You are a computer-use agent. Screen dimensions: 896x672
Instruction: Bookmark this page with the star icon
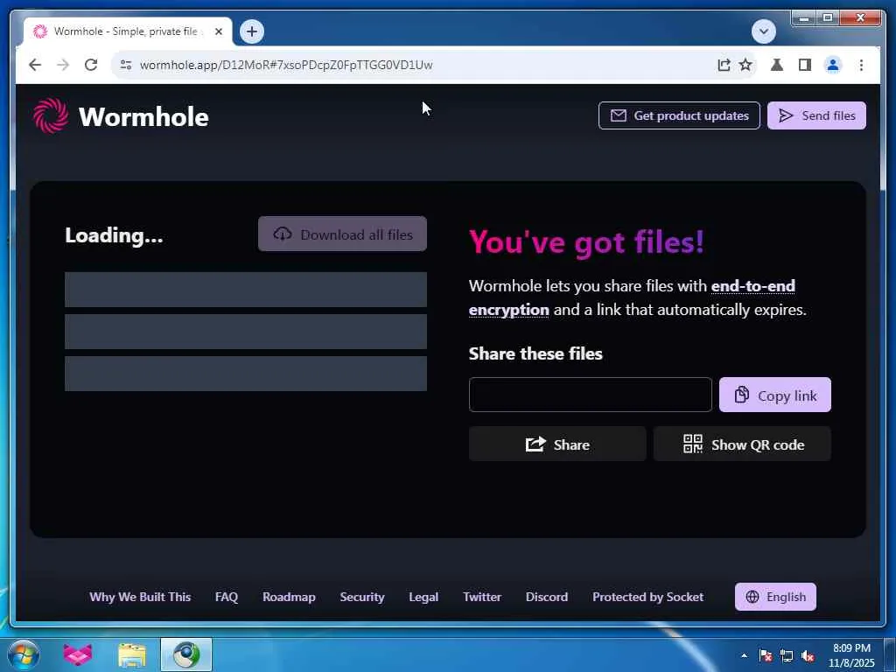pos(745,65)
